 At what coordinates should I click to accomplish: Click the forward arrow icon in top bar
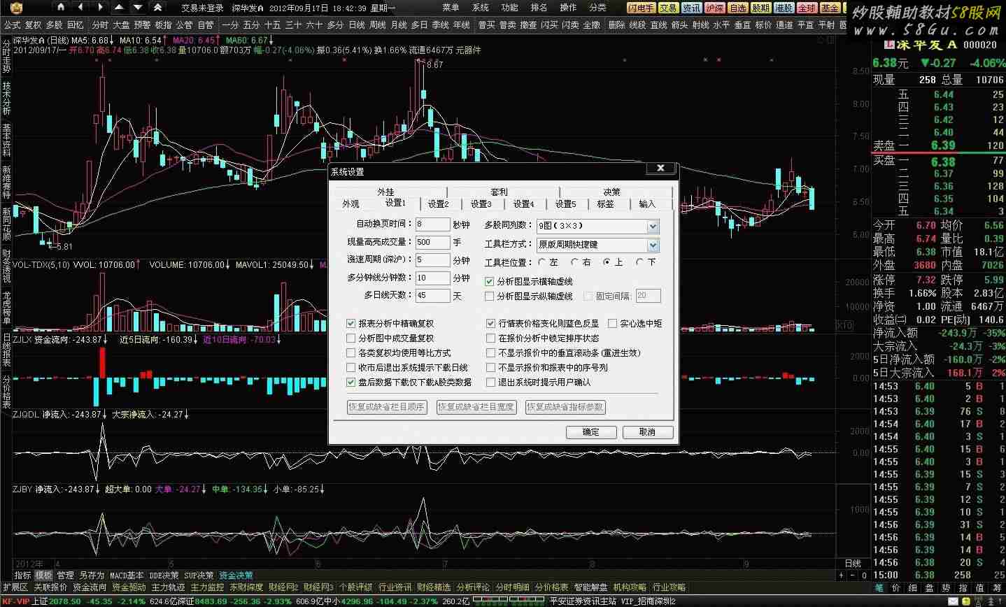100,7
